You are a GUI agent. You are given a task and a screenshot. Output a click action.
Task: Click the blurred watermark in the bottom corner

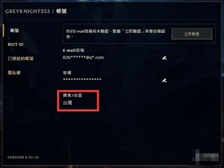(205, 155)
